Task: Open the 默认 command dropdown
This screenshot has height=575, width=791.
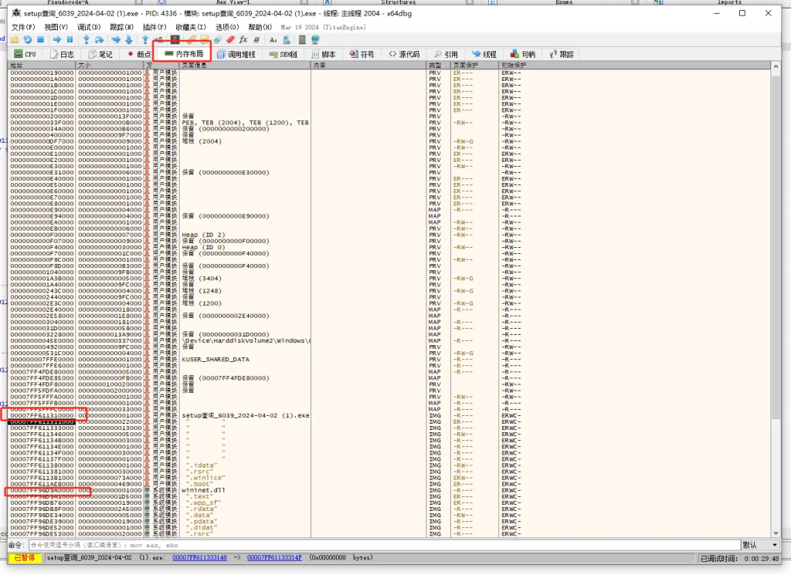Action: (x=759, y=545)
